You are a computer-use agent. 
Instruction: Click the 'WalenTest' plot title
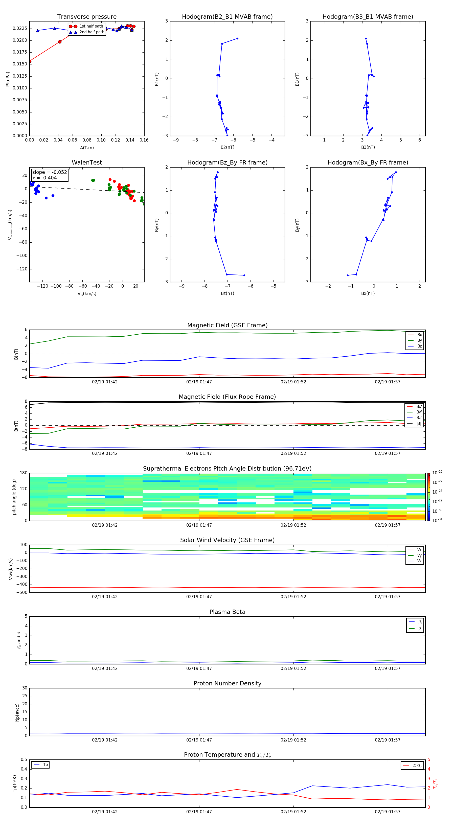(87, 163)
